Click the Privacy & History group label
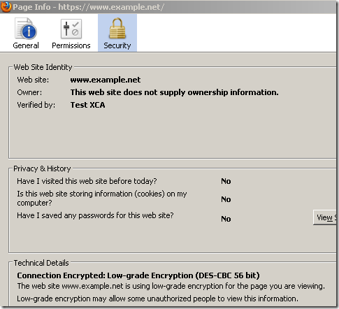The height and width of the screenshot is (309, 339). 42,168
